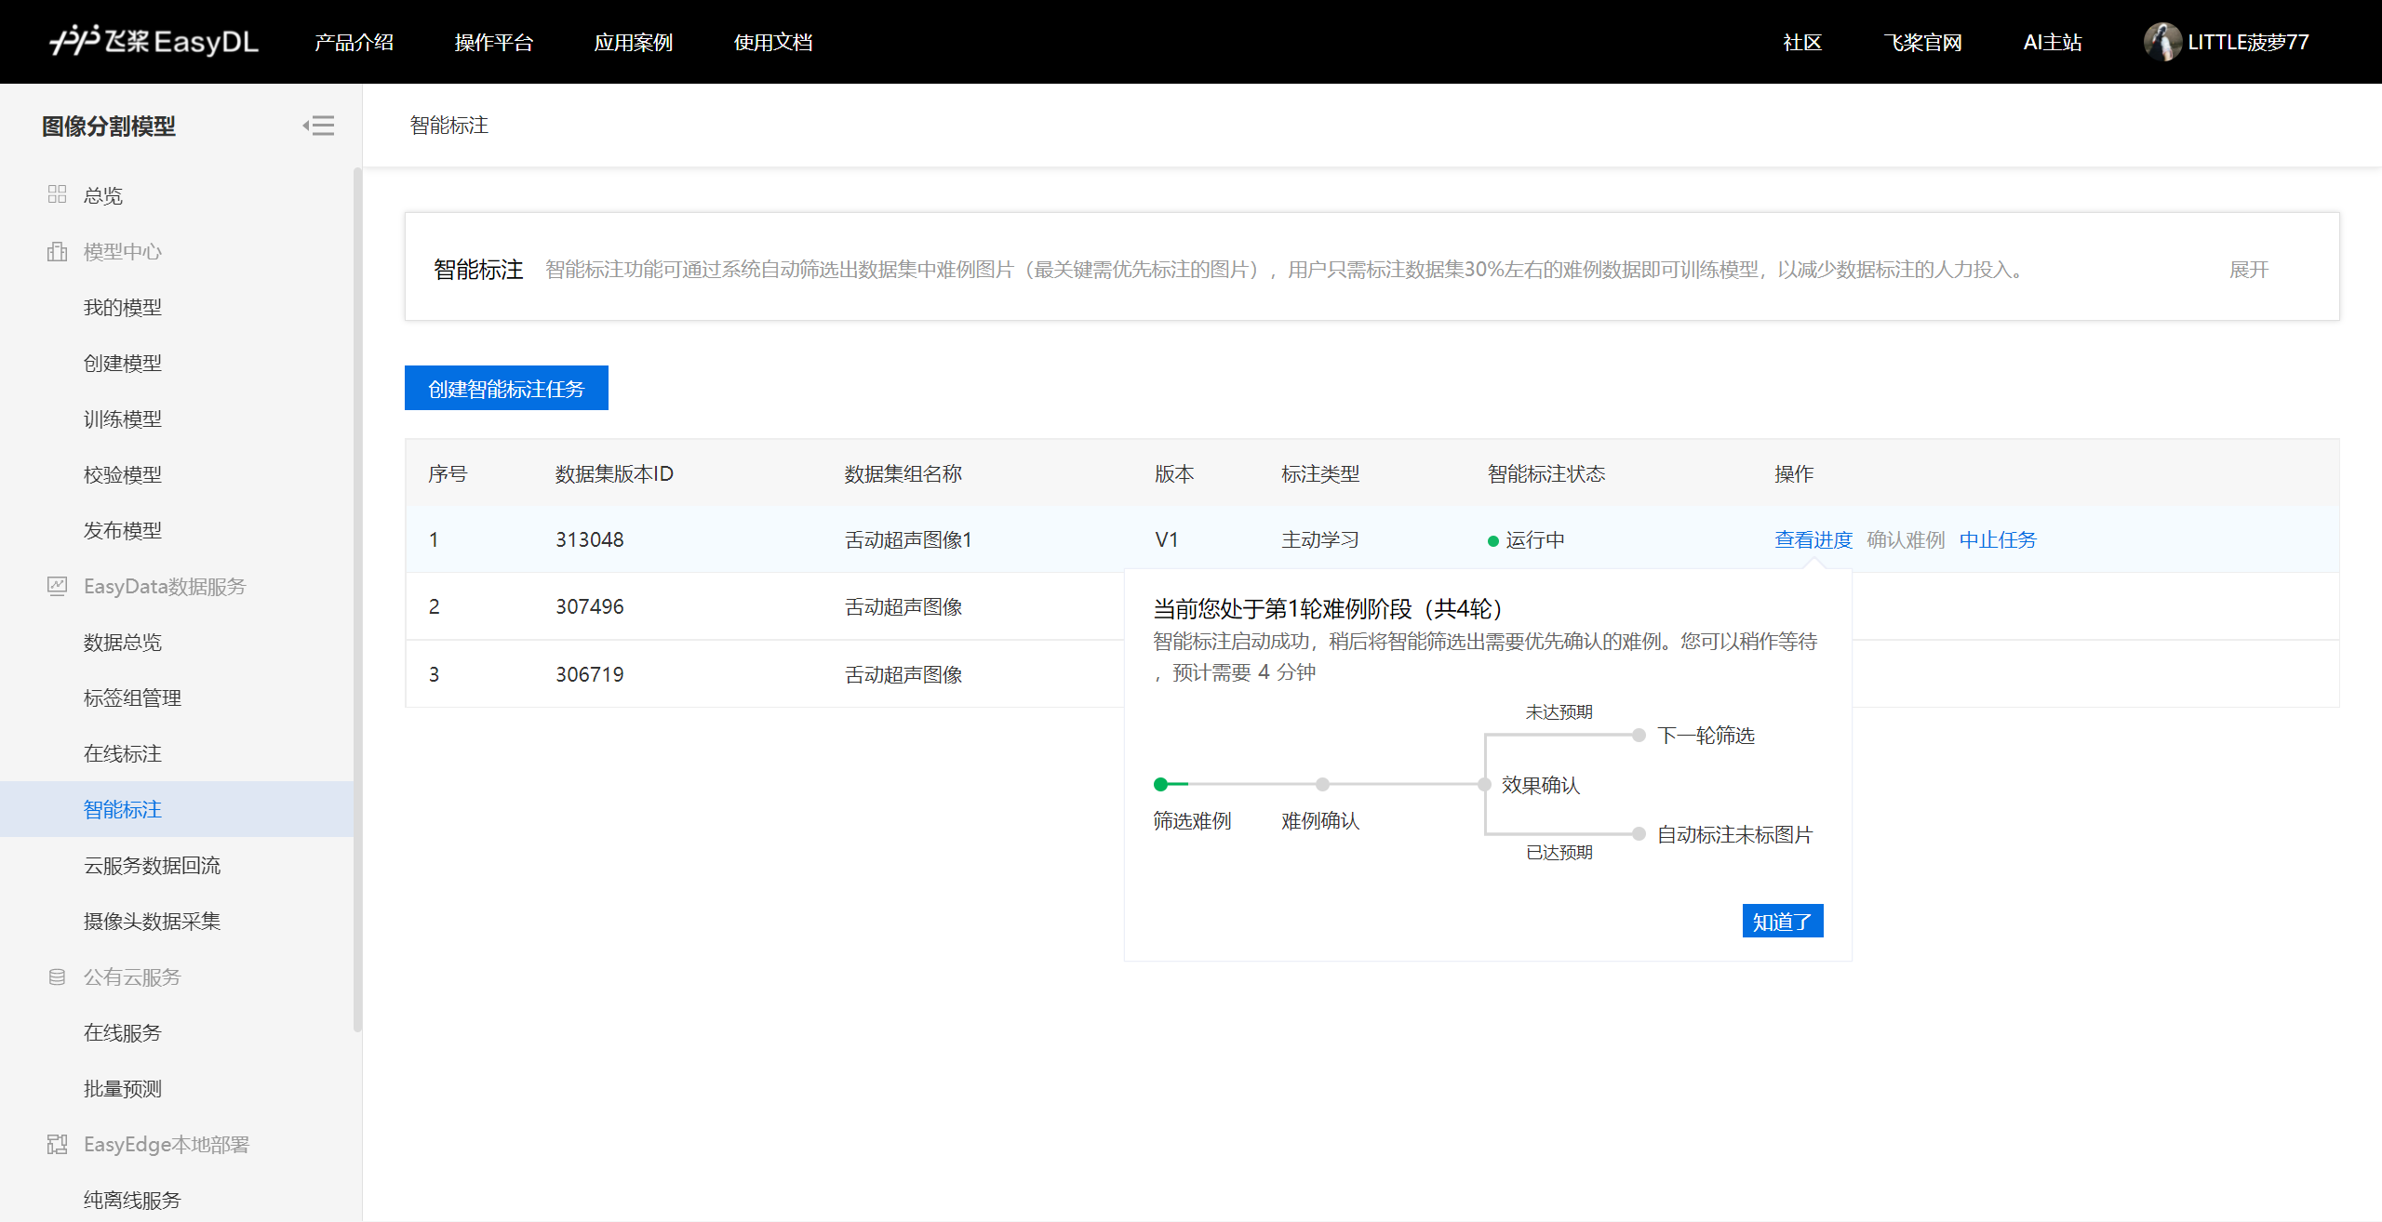Click 数据集组名称 column header

(903, 473)
